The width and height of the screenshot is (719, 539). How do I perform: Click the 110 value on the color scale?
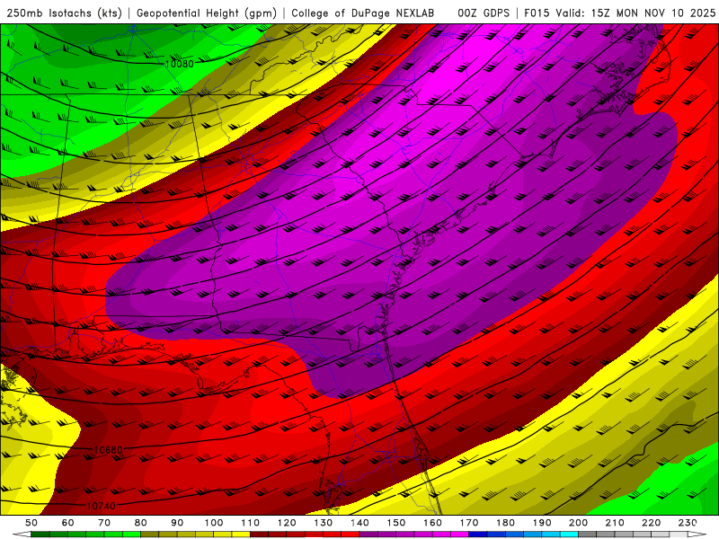coord(251,523)
